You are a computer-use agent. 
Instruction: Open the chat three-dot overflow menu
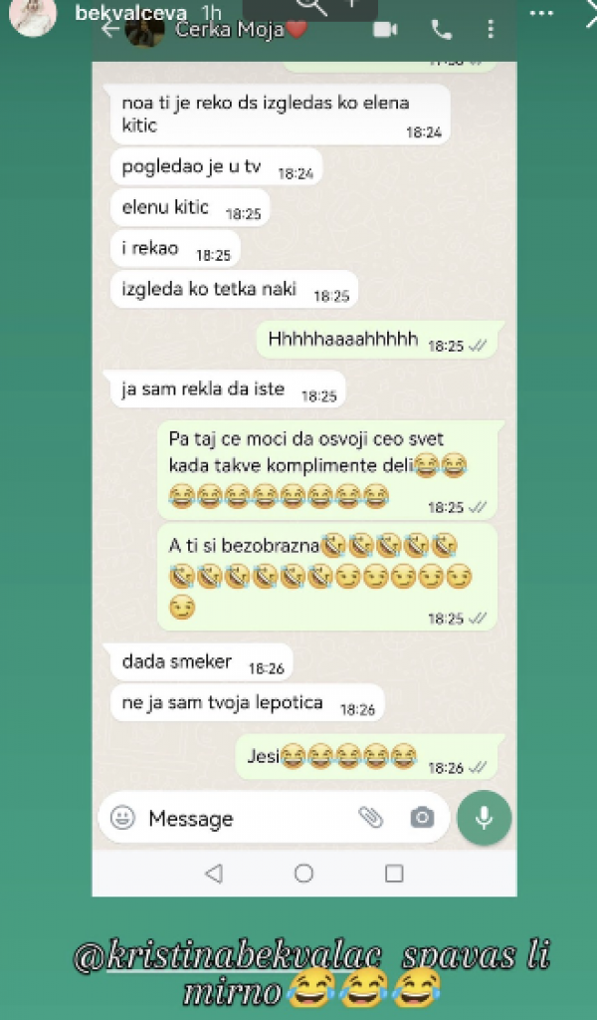click(491, 29)
